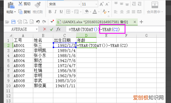Increase font size with A+ icon
Viewport: 171px width, 103px height.
click(102, 4)
